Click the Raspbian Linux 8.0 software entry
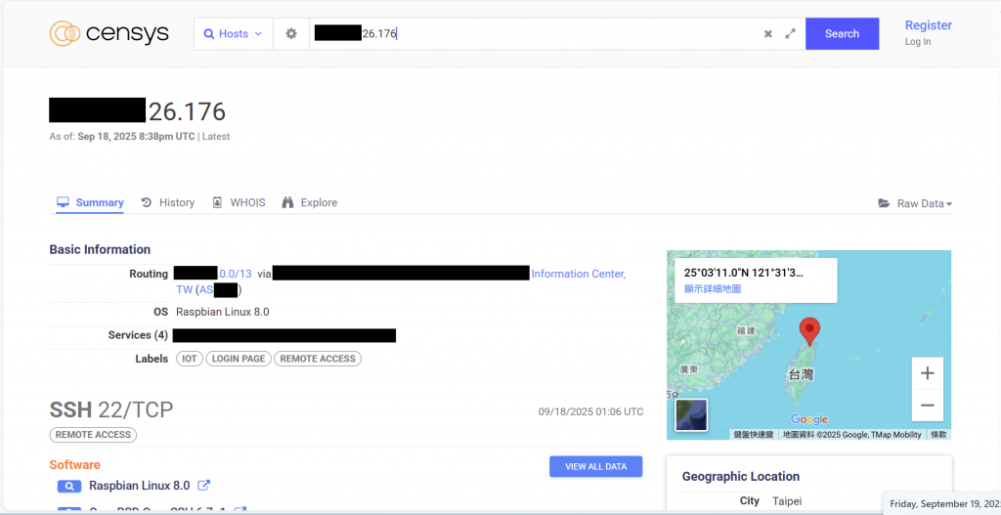 [x=139, y=486]
